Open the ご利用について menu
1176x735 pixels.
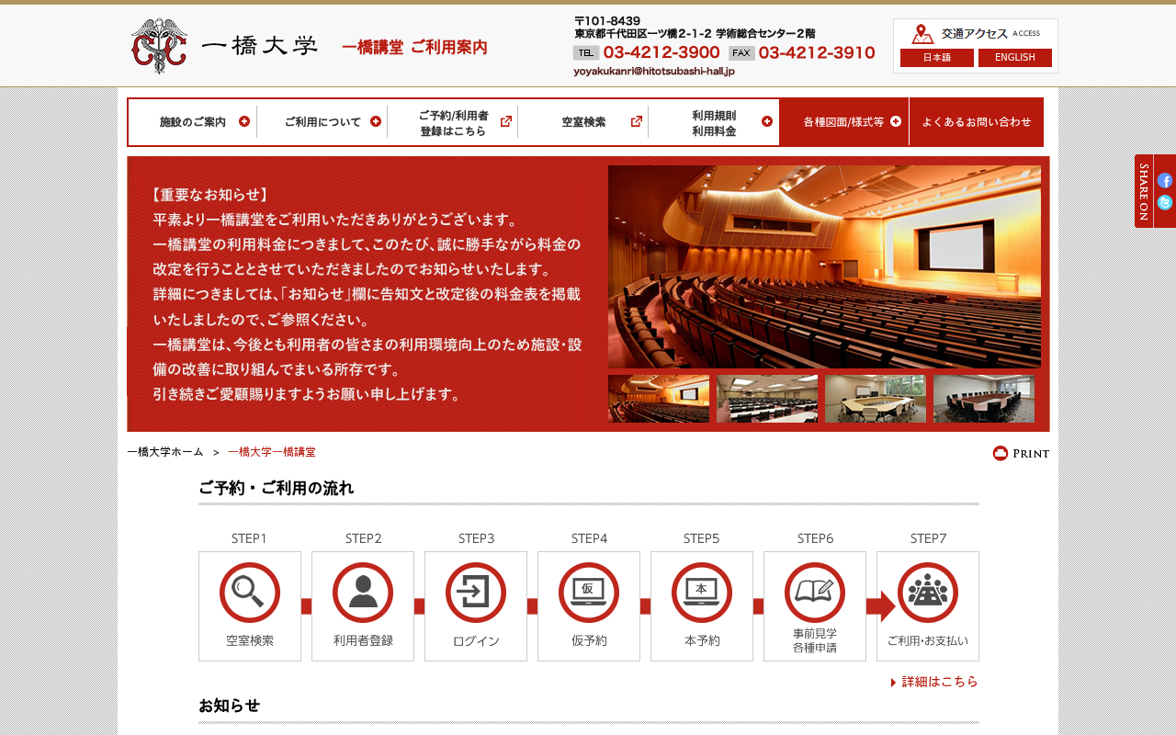point(322,122)
